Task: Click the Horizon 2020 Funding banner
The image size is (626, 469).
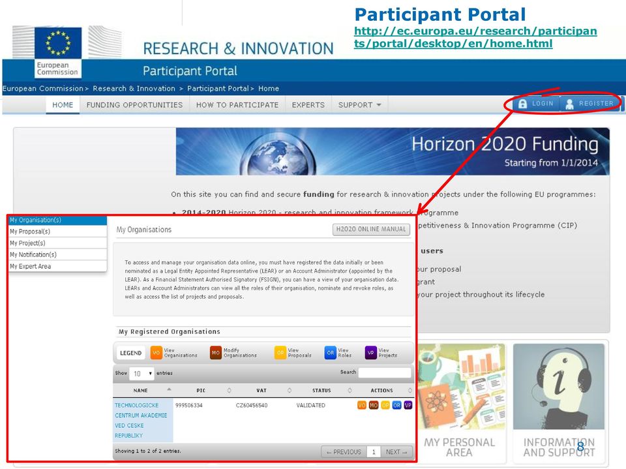Action: coord(393,151)
